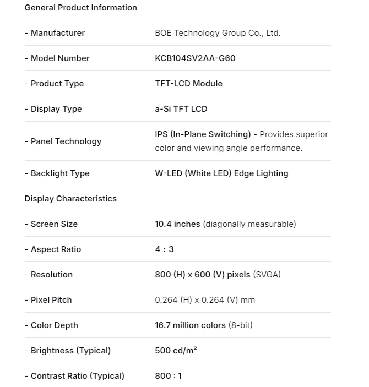Click the General Product Information heading

80,8
